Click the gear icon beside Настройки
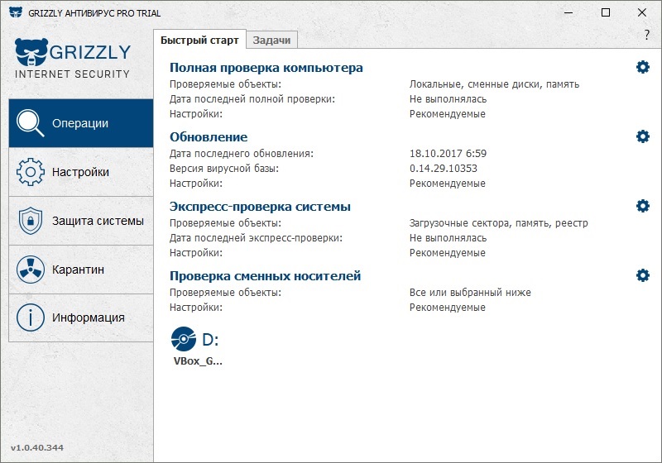This screenshot has width=662, height=463. (30, 172)
